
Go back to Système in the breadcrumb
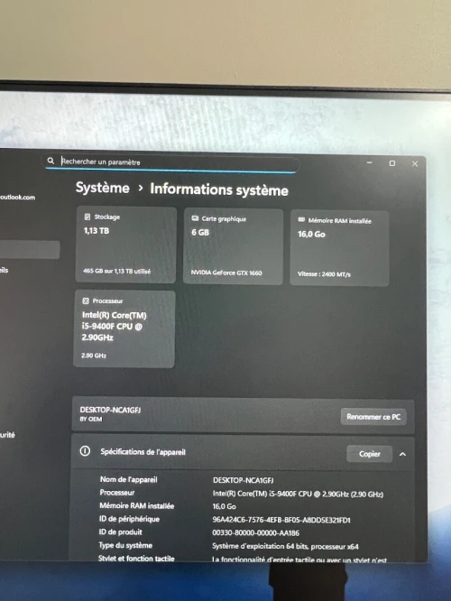coord(103,188)
